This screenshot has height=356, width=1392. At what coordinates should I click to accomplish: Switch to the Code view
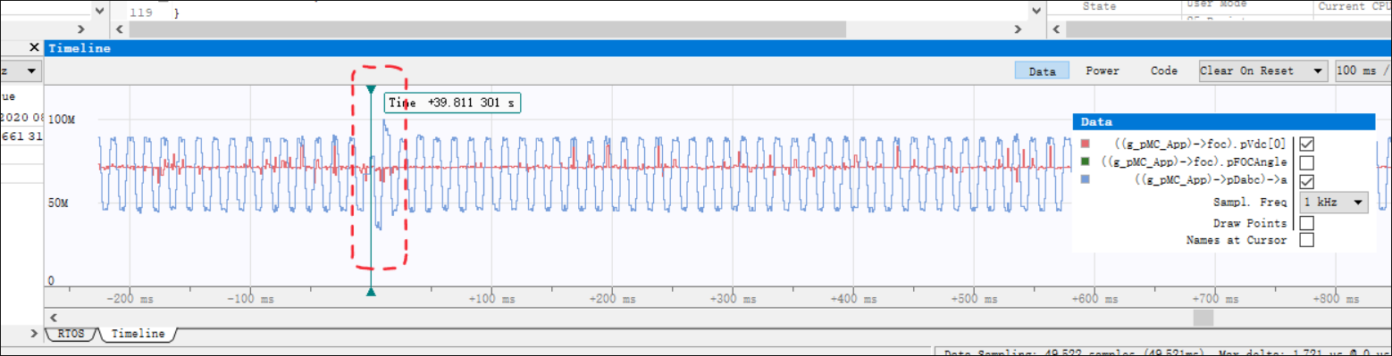click(1163, 70)
